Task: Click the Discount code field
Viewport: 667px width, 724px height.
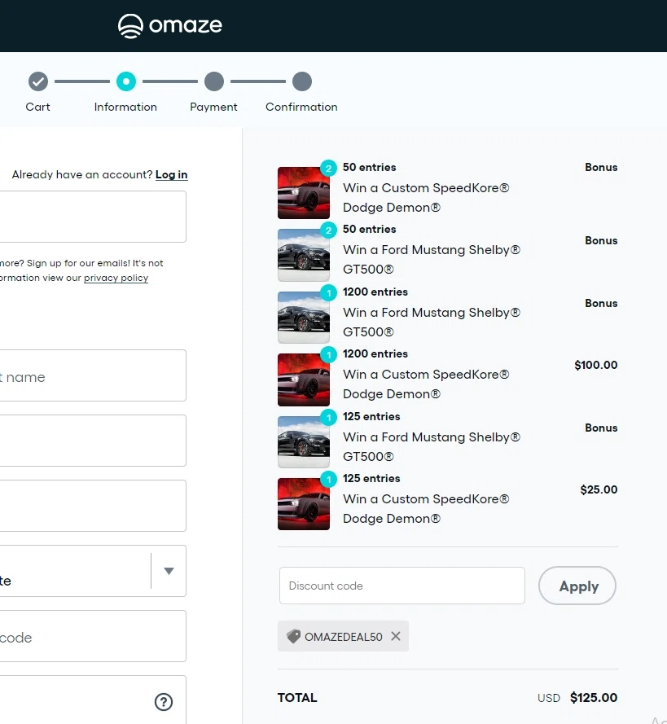Action: coord(402,586)
